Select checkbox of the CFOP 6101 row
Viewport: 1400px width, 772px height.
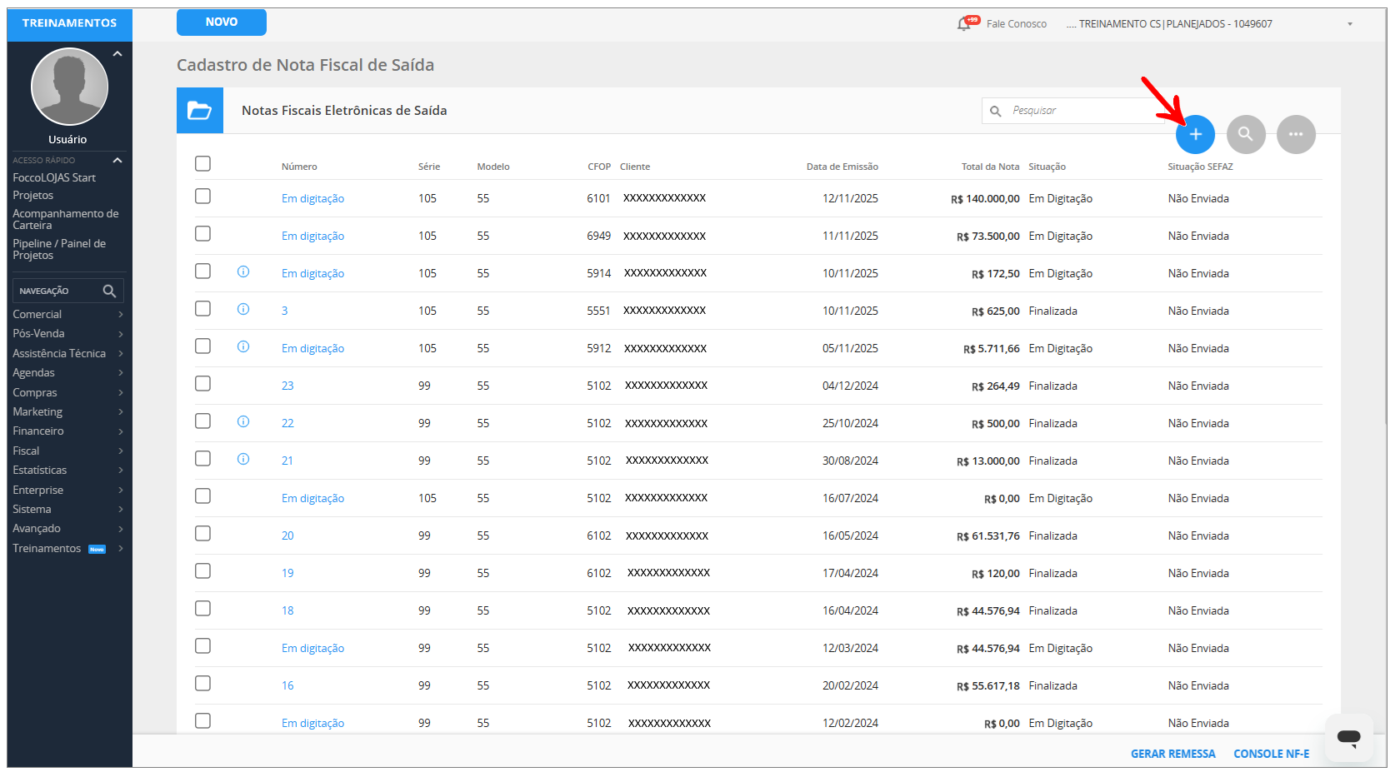coord(202,197)
